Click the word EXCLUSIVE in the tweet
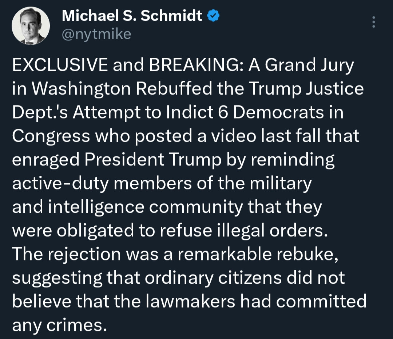The image size is (393, 339). (x=60, y=65)
